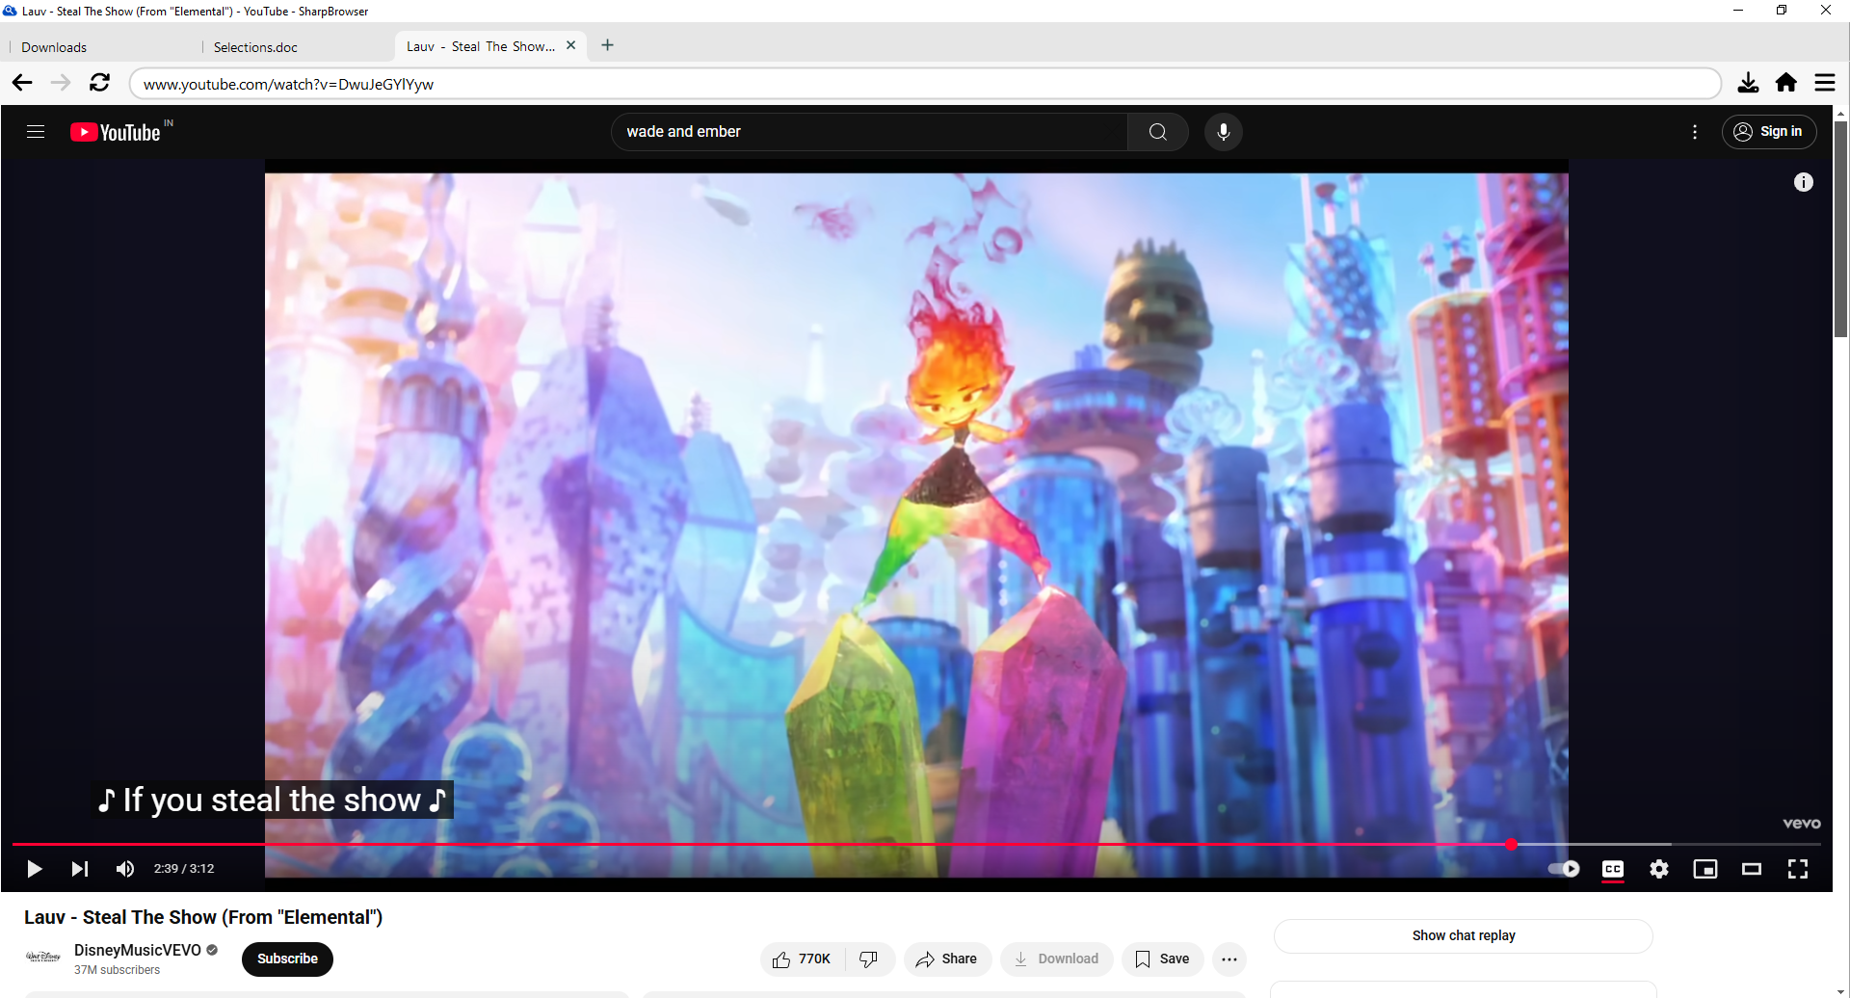The height and width of the screenshot is (998, 1850).
Task: Show video info card icon
Action: 1804,182
